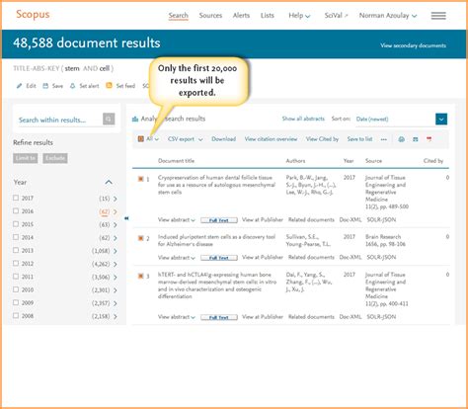The height and width of the screenshot is (409, 468).
Task: Check the 2017 year filter
Action: [x=16, y=198]
